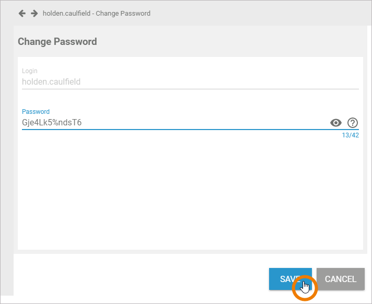Click the gray 'Login' field label

(30, 71)
